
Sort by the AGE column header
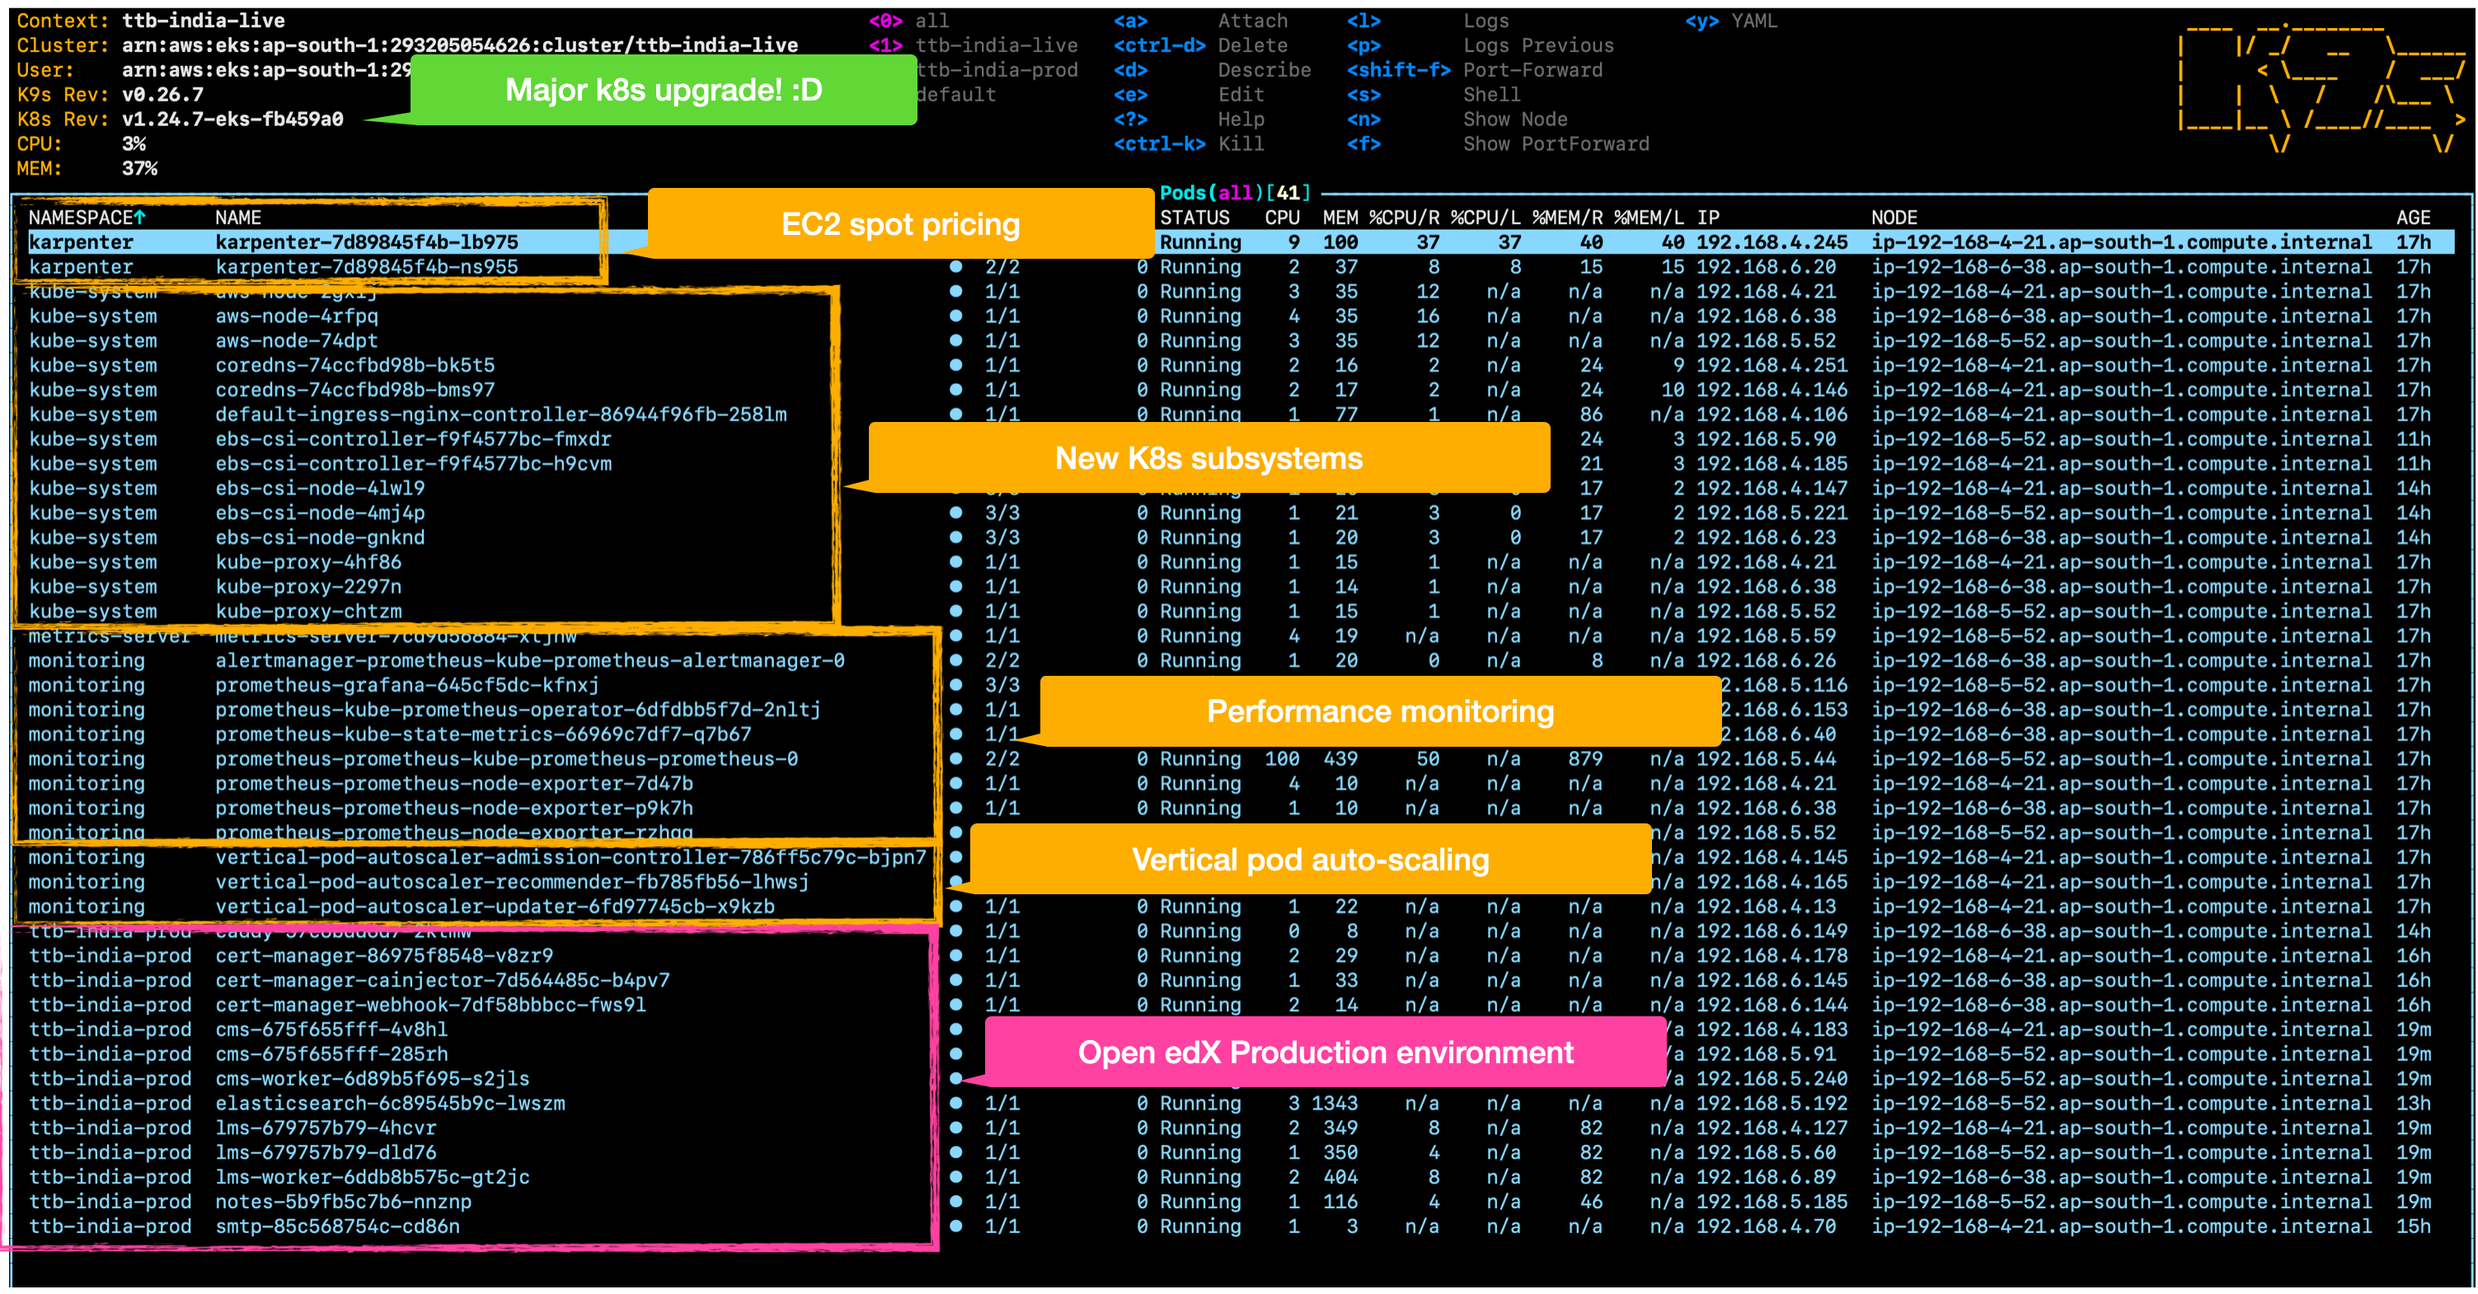click(2413, 218)
